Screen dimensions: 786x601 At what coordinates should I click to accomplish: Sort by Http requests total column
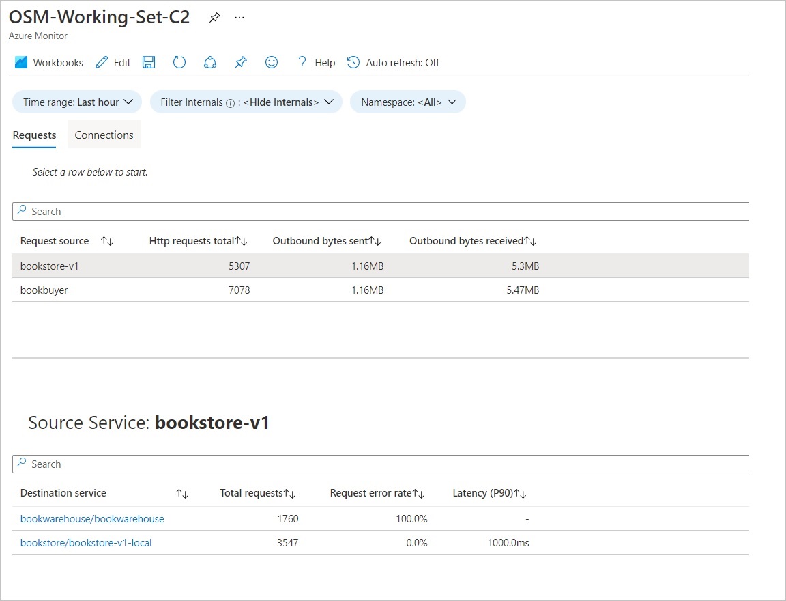(198, 241)
